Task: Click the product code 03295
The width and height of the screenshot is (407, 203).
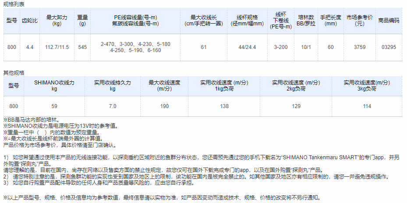Action: point(389,47)
